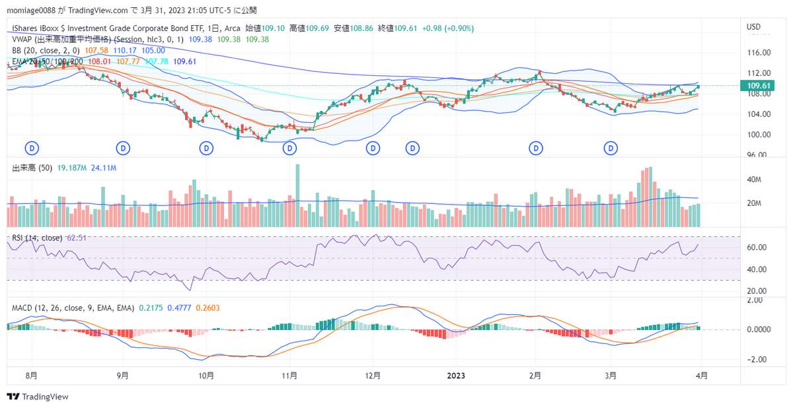The width and height of the screenshot is (793, 408).
Task: Click the dividend D marker above 9月
Action: 122,147
